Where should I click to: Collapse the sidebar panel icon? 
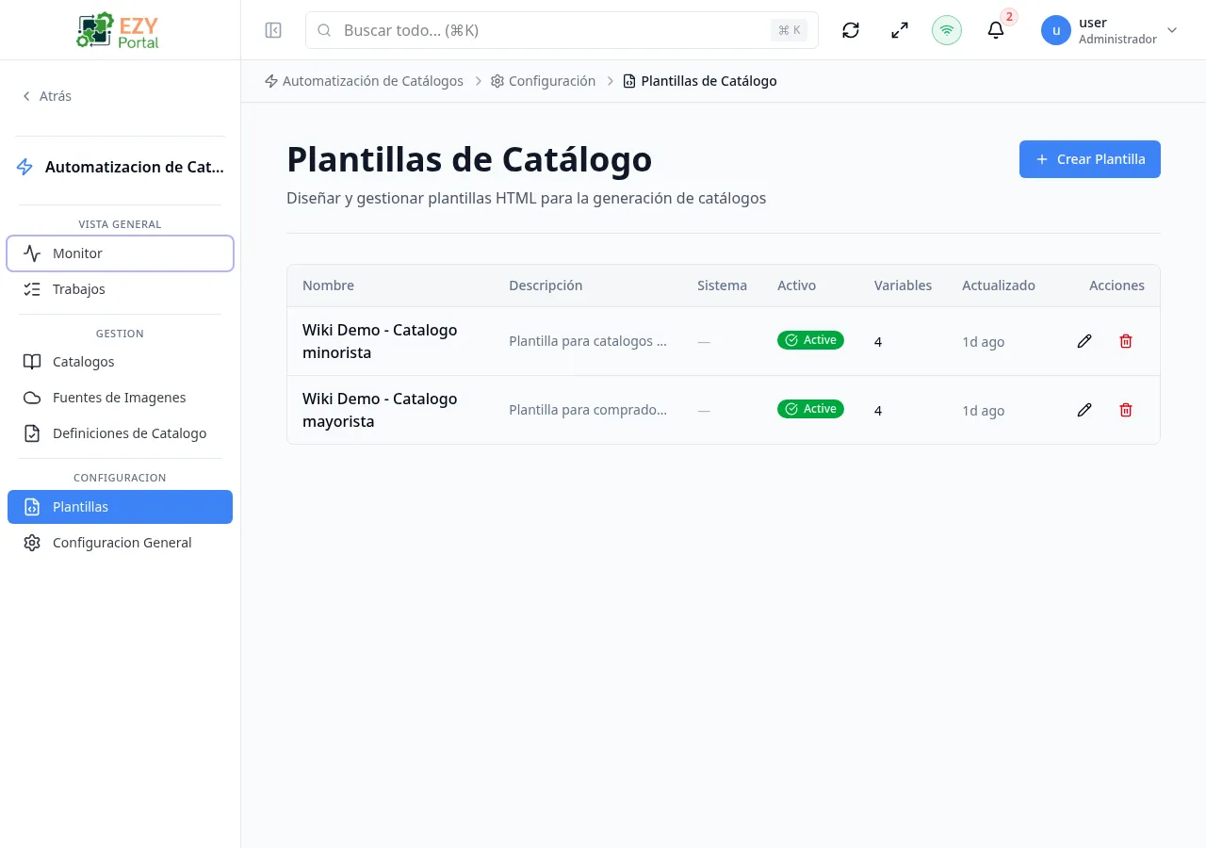point(273,30)
